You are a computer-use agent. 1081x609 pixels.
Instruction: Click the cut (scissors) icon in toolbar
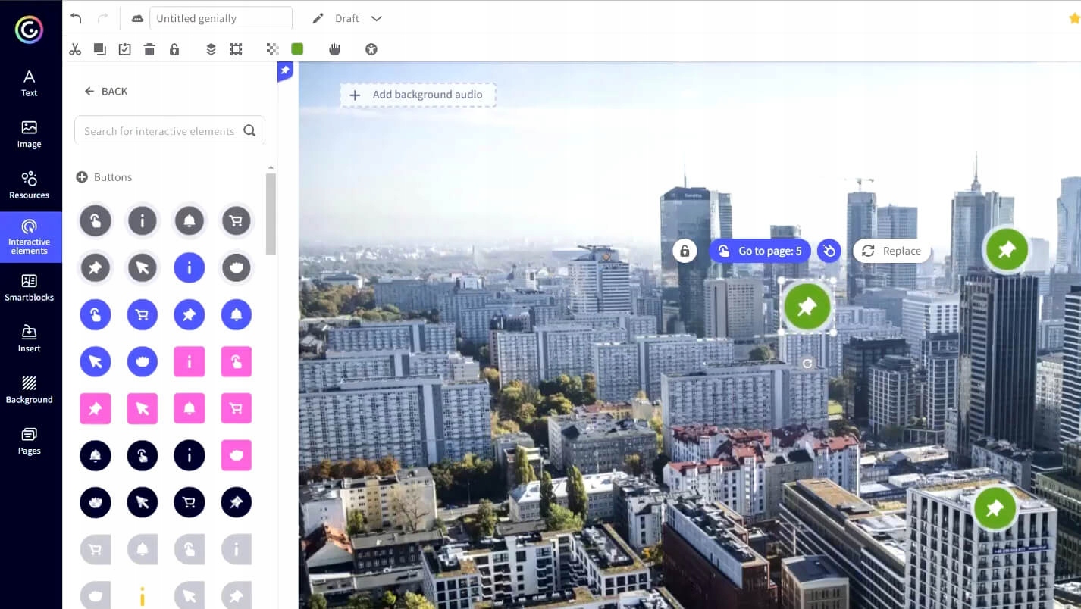click(x=75, y=49)
